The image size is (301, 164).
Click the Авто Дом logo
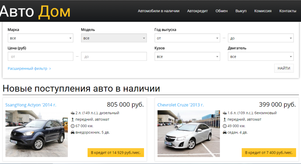35,11
